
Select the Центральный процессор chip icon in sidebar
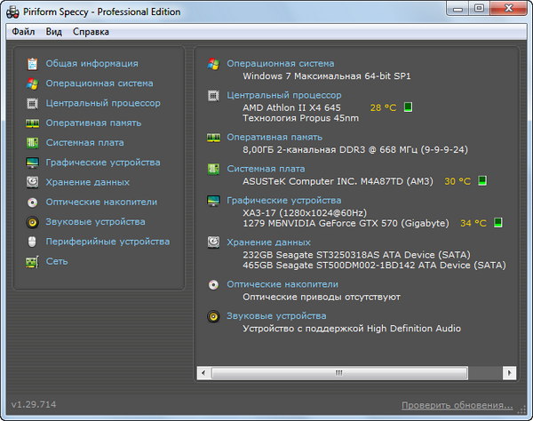[x=32, y=103]
